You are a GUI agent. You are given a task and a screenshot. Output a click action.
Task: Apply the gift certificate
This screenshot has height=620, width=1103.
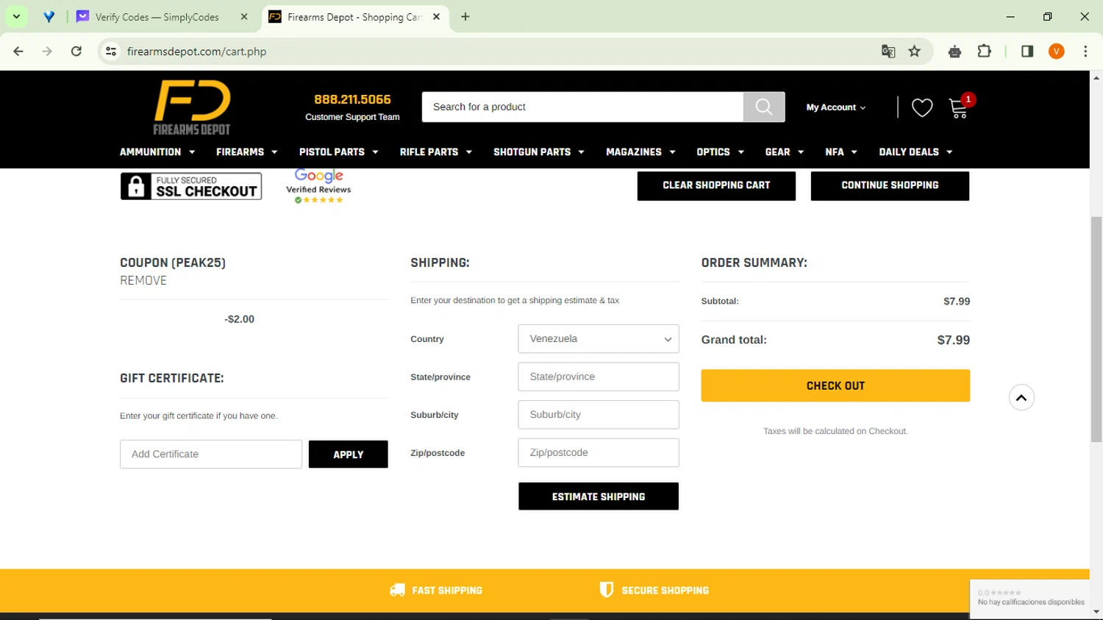tap(349, 455)
